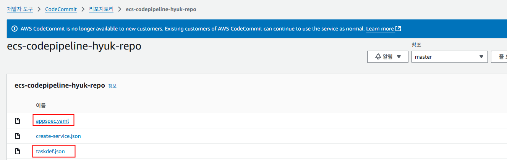The height and width of the screenshot is (160, 507).
Task: Click the external link icon beside Learn more
Action: [x=398, y=29]
